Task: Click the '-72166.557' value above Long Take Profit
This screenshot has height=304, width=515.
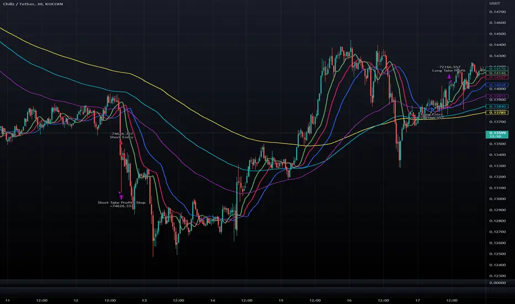Action: click(449, 67)
